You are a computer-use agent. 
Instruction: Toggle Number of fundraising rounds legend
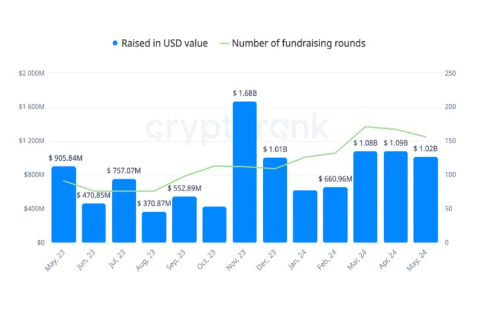(292, 43)
